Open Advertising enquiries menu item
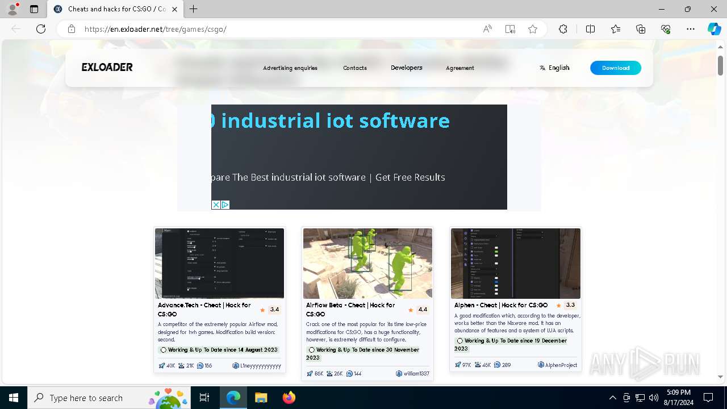Viewport: 727px width, 409px height. click(x=290, y=68)
